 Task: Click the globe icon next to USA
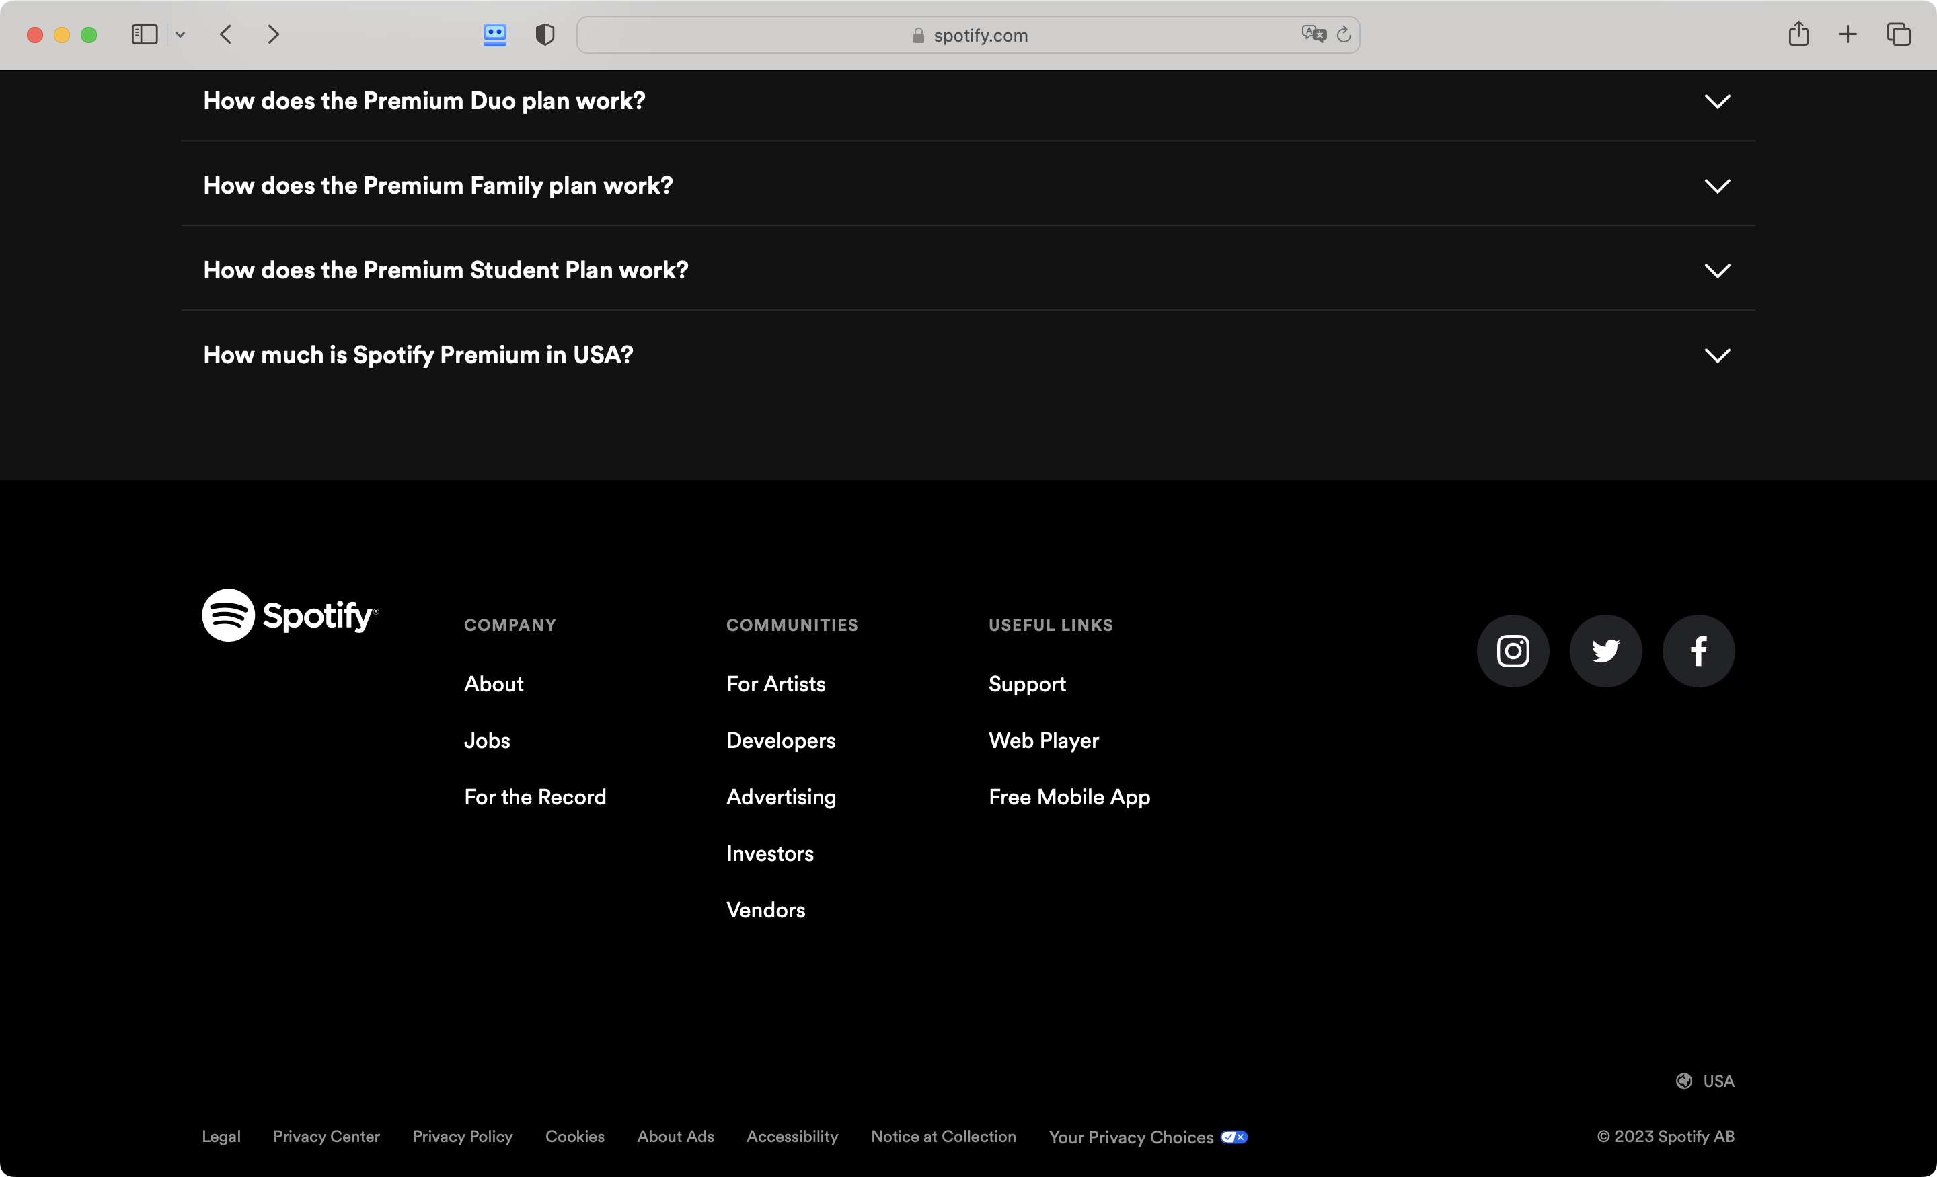click(x=1684, y=1081)
